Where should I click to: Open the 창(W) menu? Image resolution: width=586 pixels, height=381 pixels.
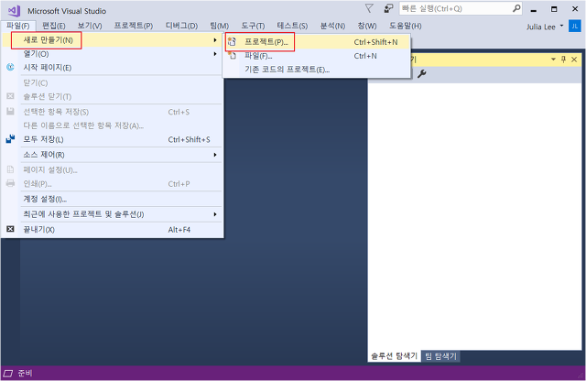[x=367, y=26]
